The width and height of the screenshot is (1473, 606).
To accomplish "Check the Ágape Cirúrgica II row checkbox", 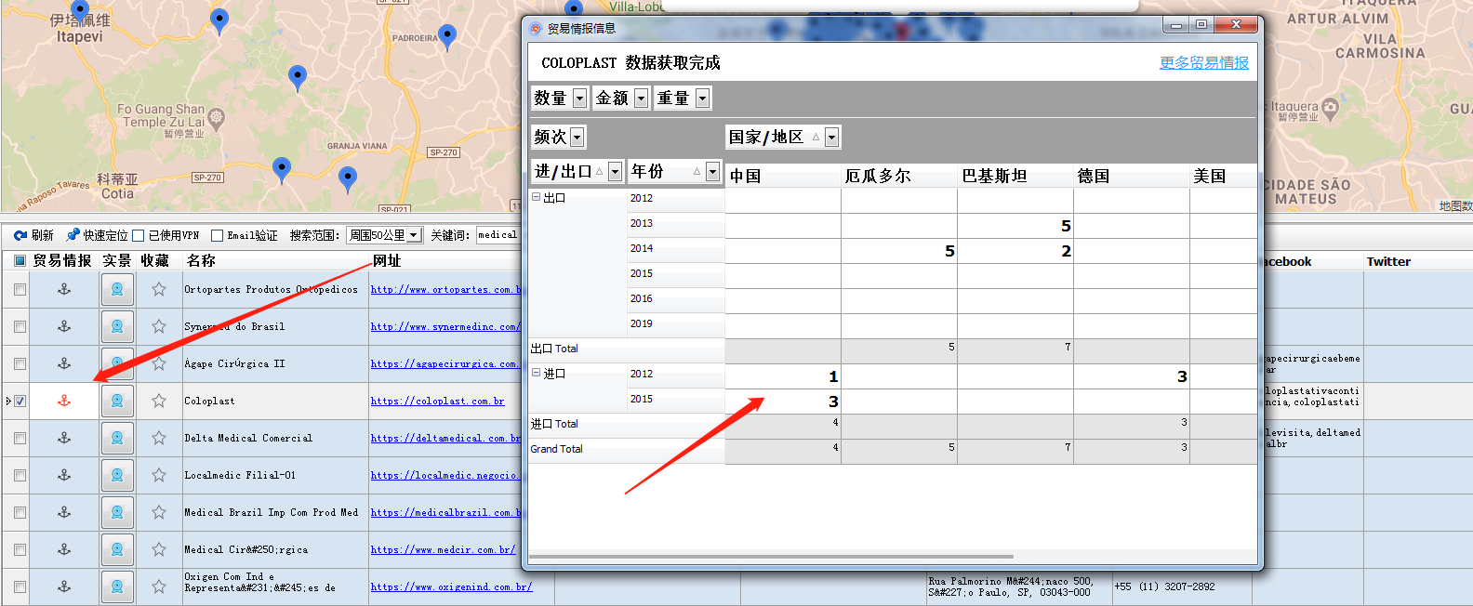I will [20, 363].
